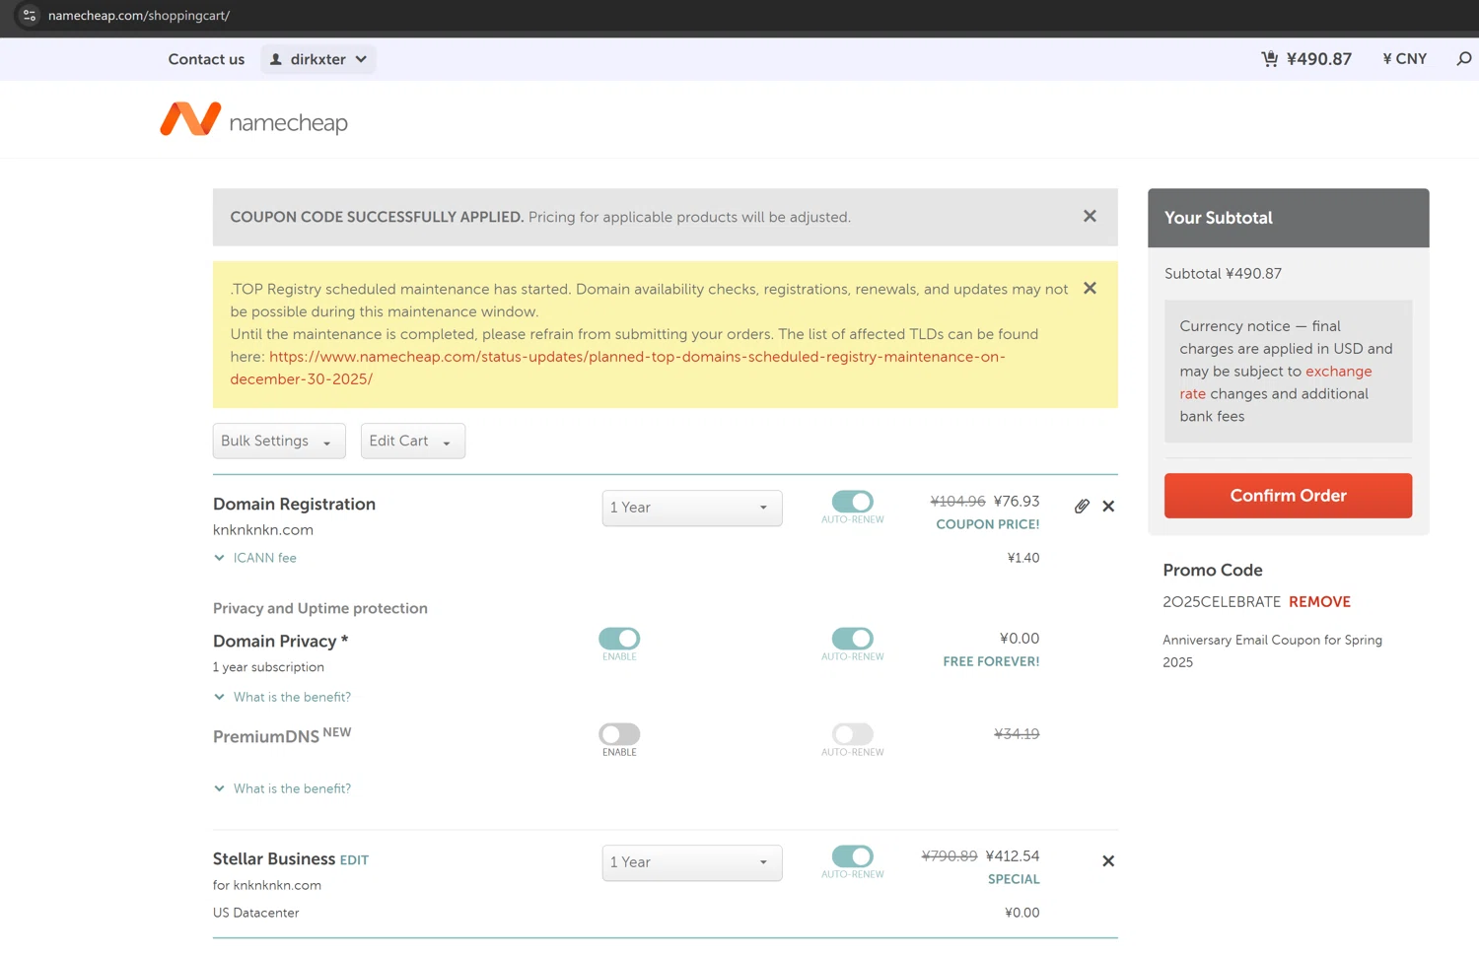1479x955 pixels.
Task: Enable PremiumDNS switch
Action: tap(619, 734)
